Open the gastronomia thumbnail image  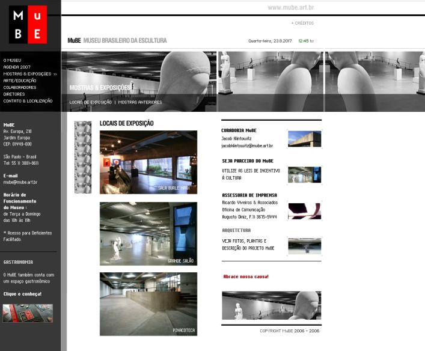[28, 313]
